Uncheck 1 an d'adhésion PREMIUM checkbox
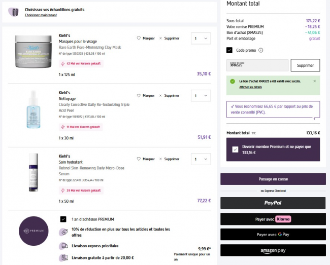This screenshot has height=265, width=330. [x=63, y=219]
